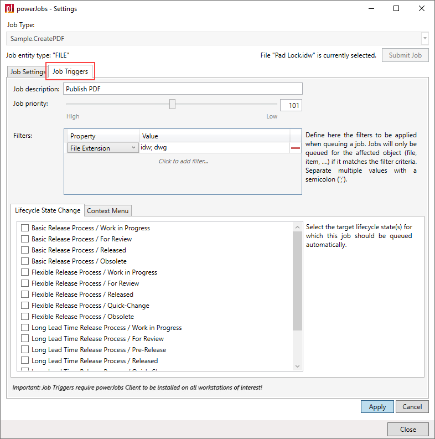The image size is (435, 439).
Task: Open the Job Type dropdown arrow
Action: tap(425, 38)
